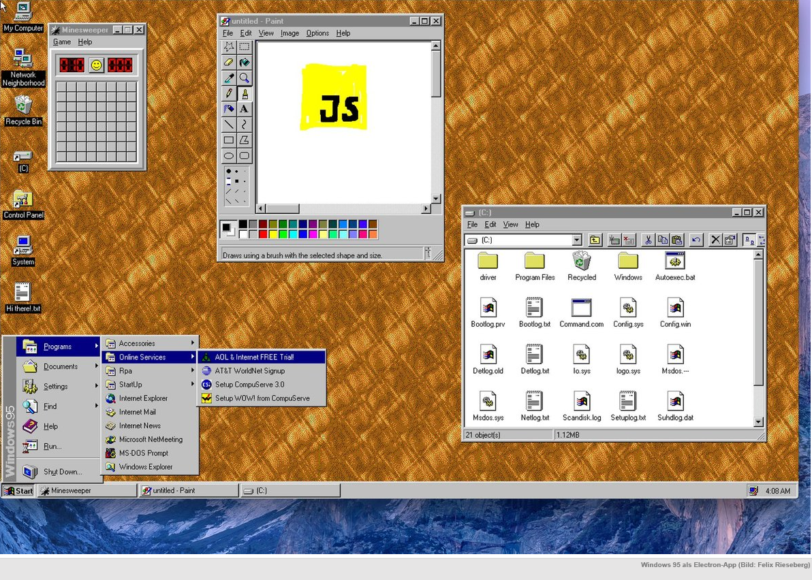Click the Up One Level toolbar icon
Screen dimensions: 812x580
(595, 240)
